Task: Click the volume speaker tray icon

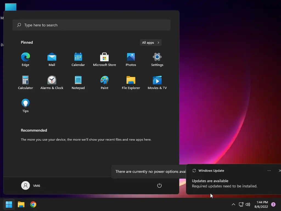Action: pyautogui.click(x=248, y=204)
